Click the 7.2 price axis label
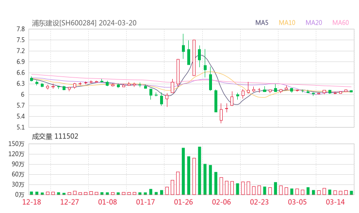 tap(20, 51)
